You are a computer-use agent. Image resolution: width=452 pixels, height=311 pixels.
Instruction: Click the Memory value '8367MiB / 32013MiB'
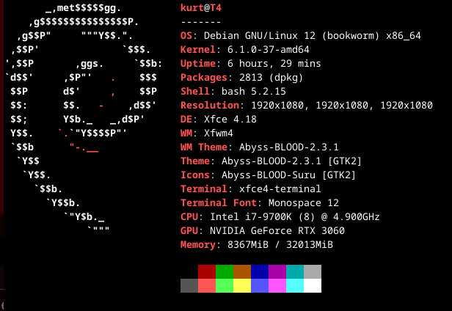(x=280, y=244)
